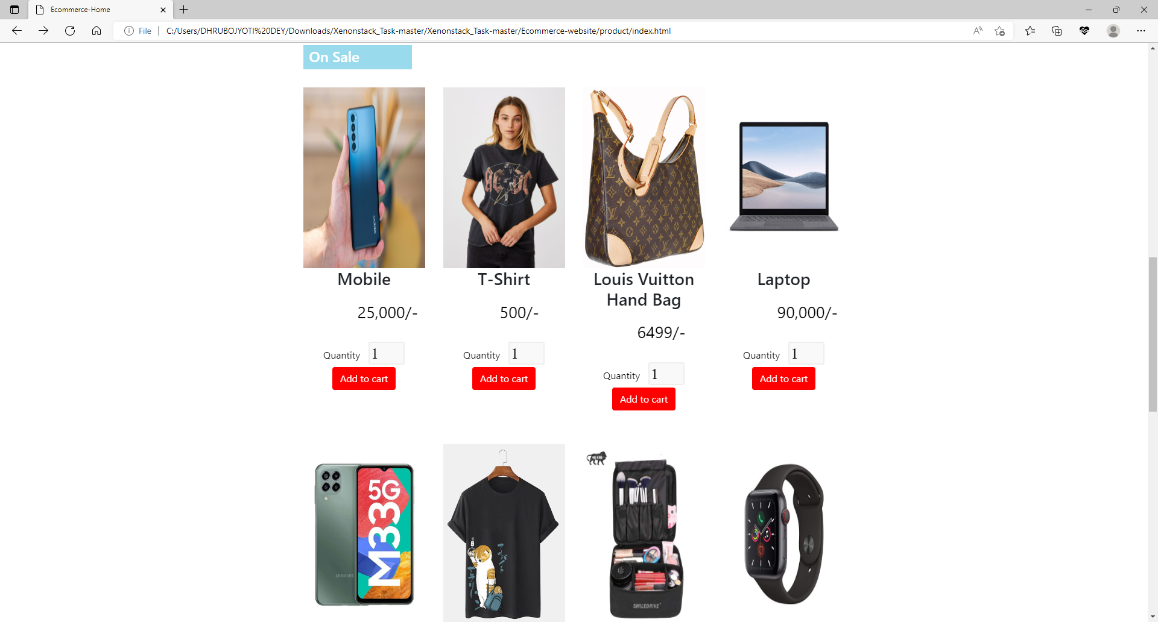
Task: Open Settings and more menu
Action: click(1141, 31)
